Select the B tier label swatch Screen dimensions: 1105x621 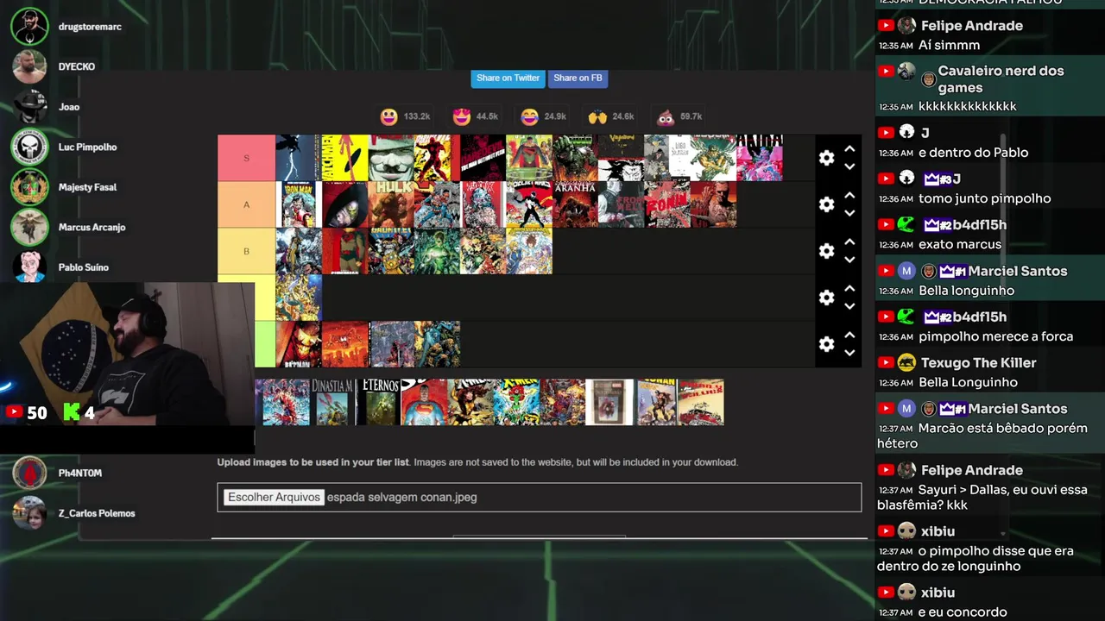tap(246, 251)
